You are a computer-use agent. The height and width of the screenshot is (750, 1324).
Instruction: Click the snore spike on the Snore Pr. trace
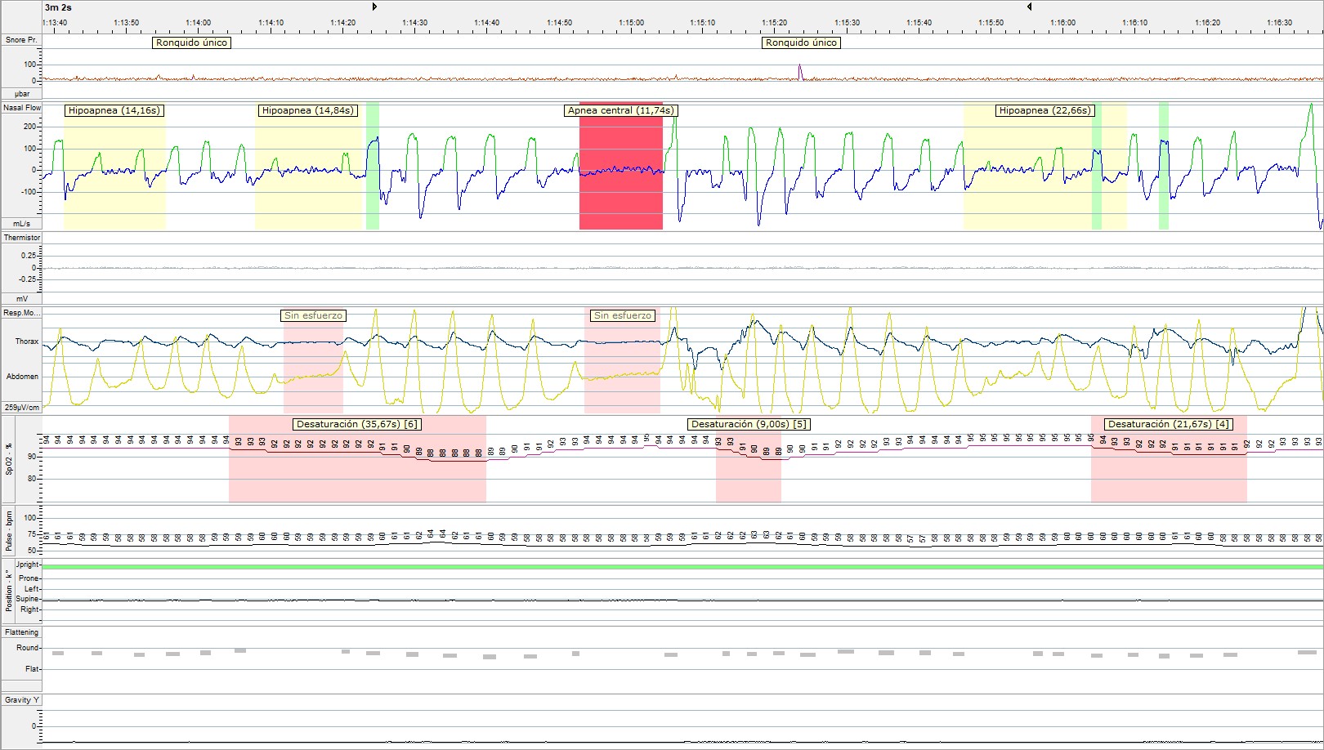click(x=800, y=73)
